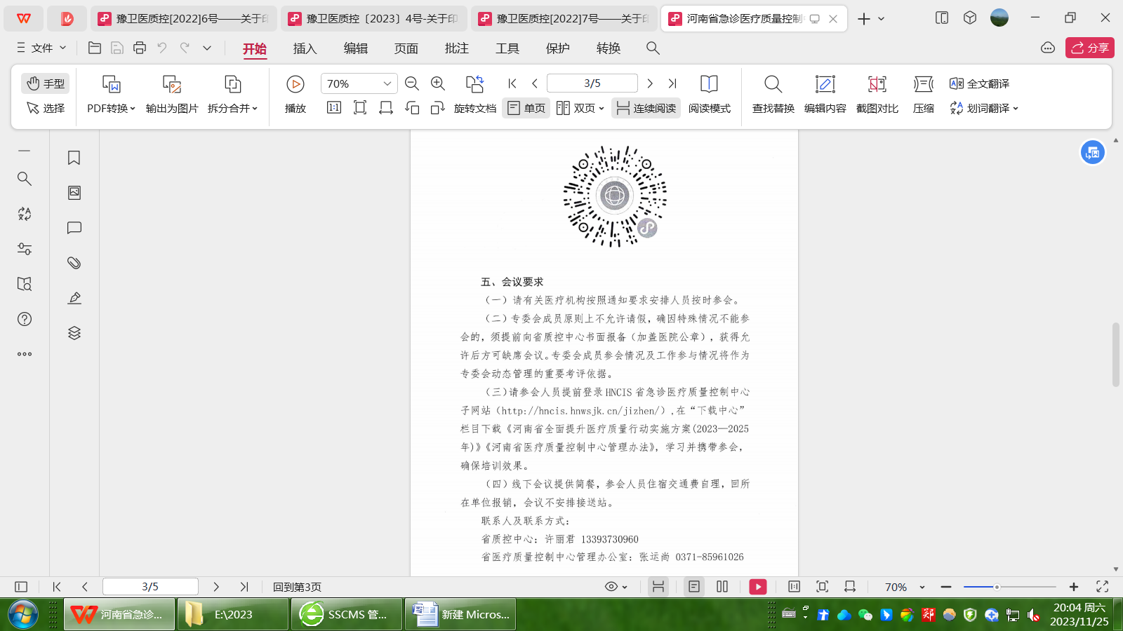
Task: Enter fullscreen via status bar icon
Action: [1103, 587]
